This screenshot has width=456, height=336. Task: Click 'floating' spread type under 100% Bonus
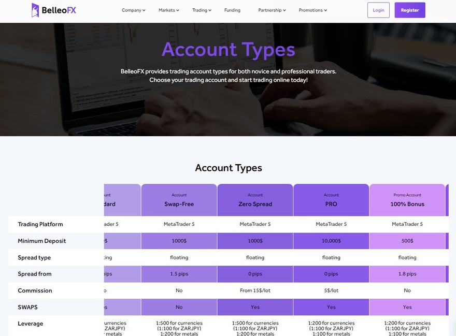[x=407, y=257]
